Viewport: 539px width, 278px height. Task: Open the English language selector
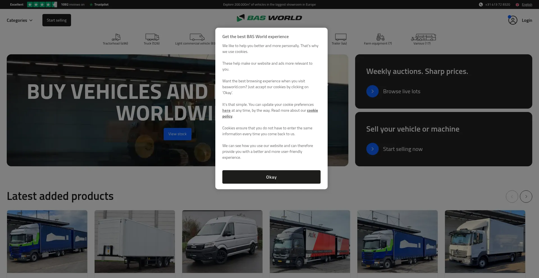pyautogui.click(x=527, y=4)
